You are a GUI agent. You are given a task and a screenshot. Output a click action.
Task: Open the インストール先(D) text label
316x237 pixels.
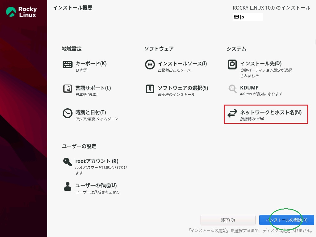point(261,64)
